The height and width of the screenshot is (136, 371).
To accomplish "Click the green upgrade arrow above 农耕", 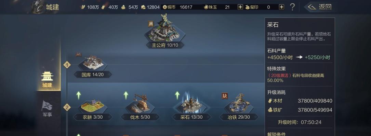I will point(79,95).
